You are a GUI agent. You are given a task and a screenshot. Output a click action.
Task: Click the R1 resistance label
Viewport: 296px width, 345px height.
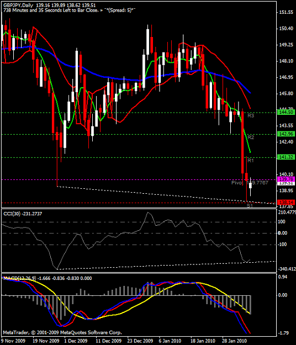251,161
